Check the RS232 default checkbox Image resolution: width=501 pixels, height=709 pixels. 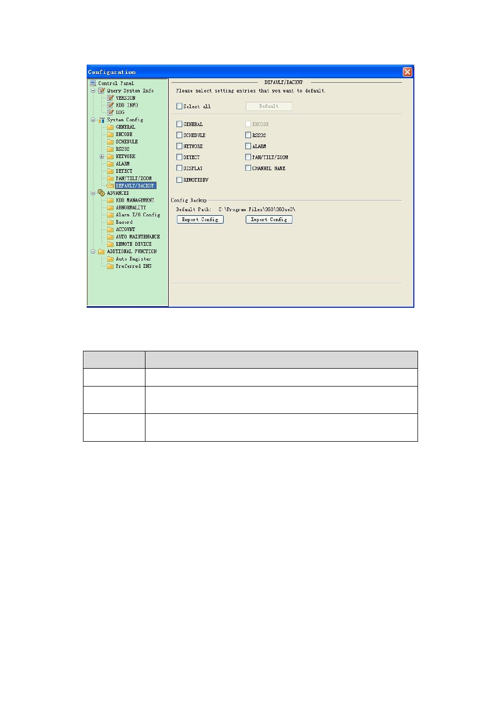tap(248, 135)
